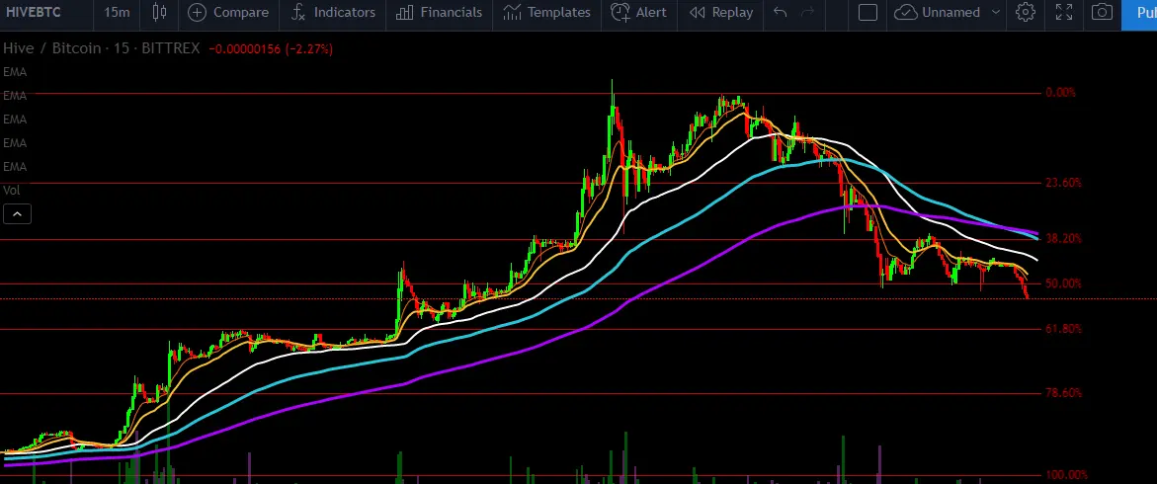
Task: Click the Indicators fx icon
Action: [x=298, y=13]
